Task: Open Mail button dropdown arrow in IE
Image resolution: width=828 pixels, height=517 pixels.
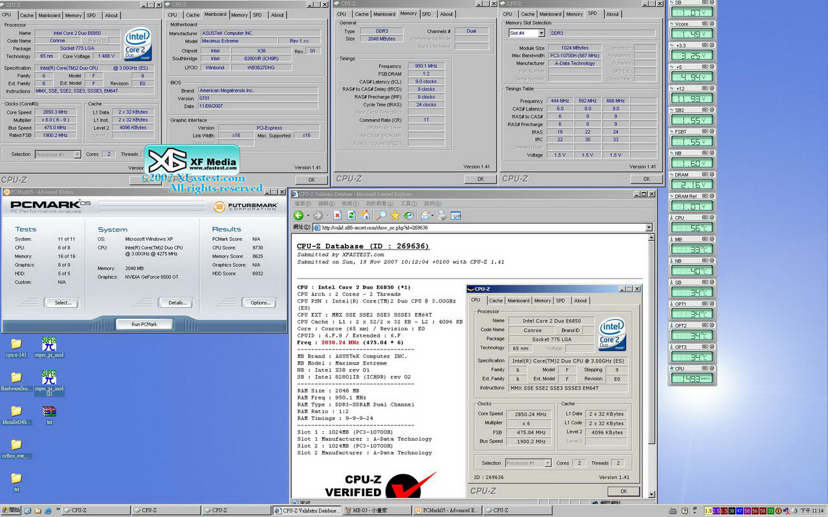Action: [x=432, y=215]
